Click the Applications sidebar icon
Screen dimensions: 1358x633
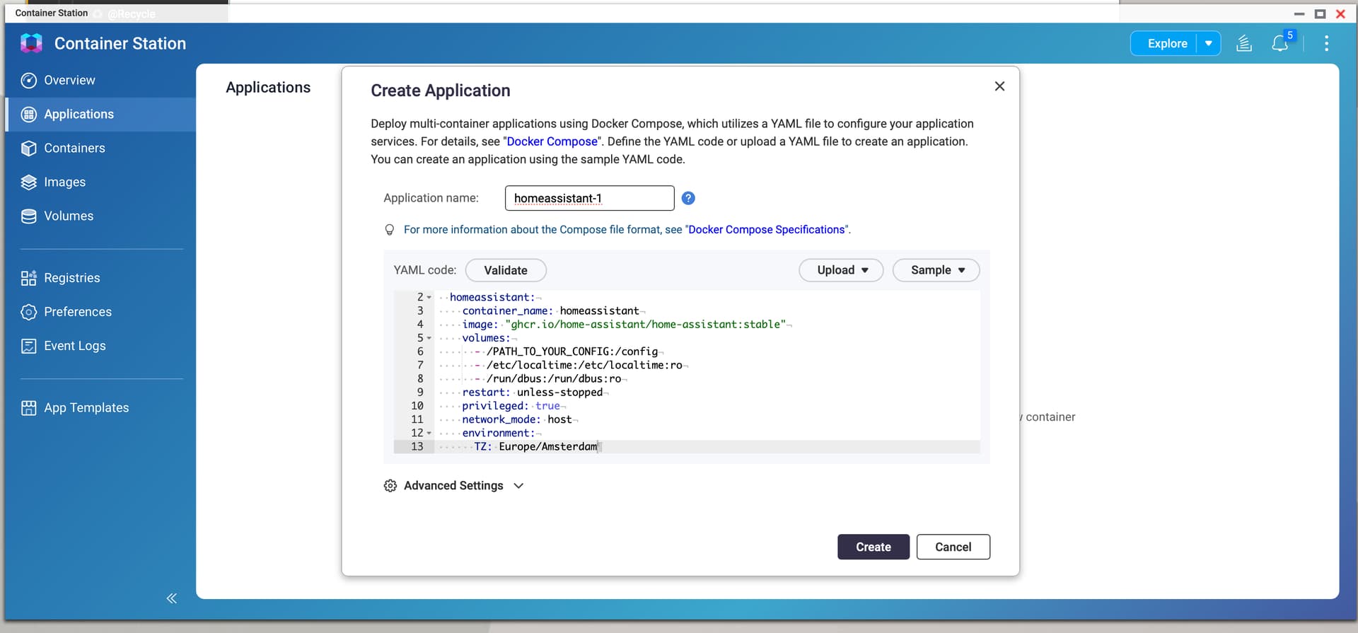(29, 115)
